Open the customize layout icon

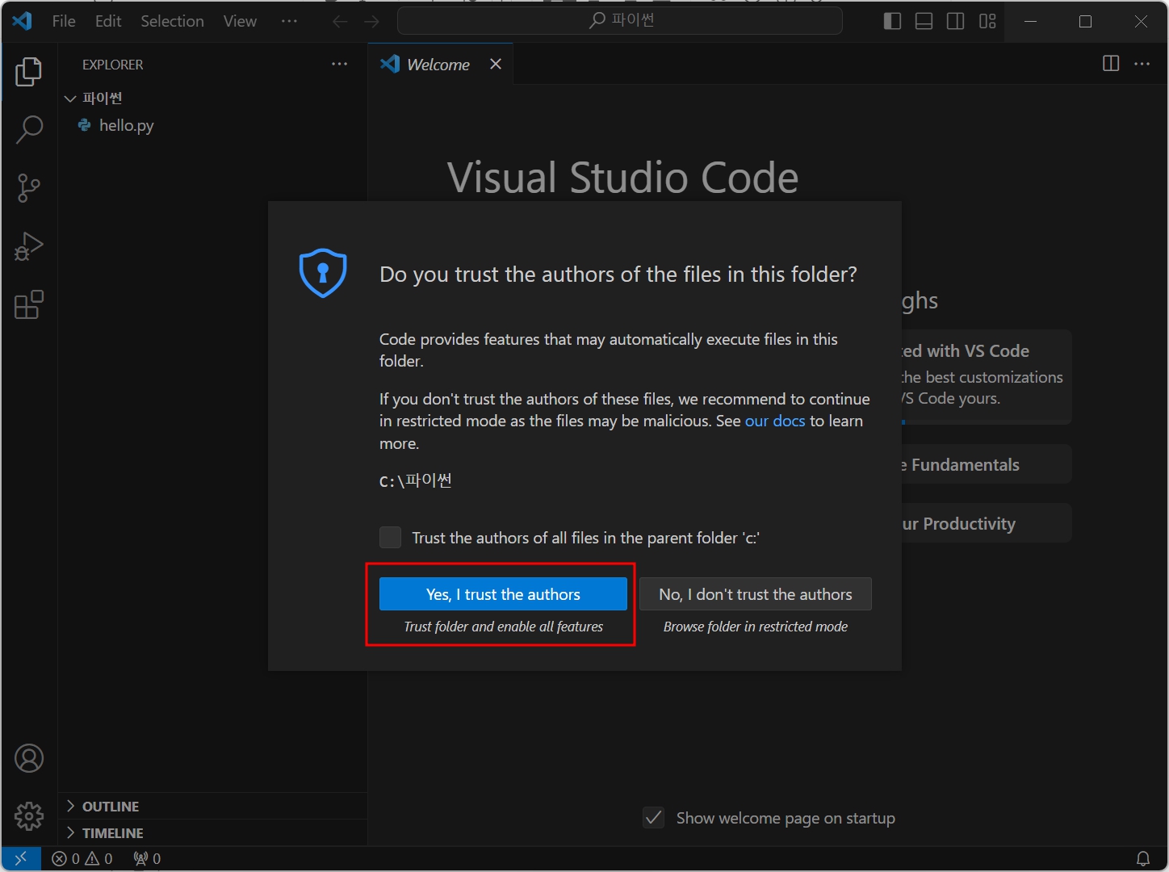987,21
